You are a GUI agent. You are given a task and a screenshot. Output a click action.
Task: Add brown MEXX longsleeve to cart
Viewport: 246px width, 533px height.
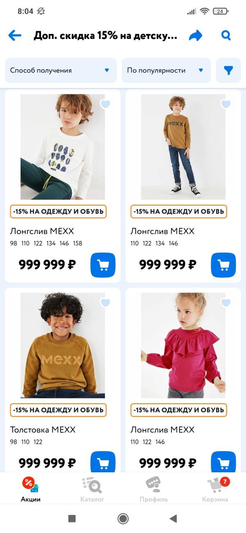tap(223, 265)
